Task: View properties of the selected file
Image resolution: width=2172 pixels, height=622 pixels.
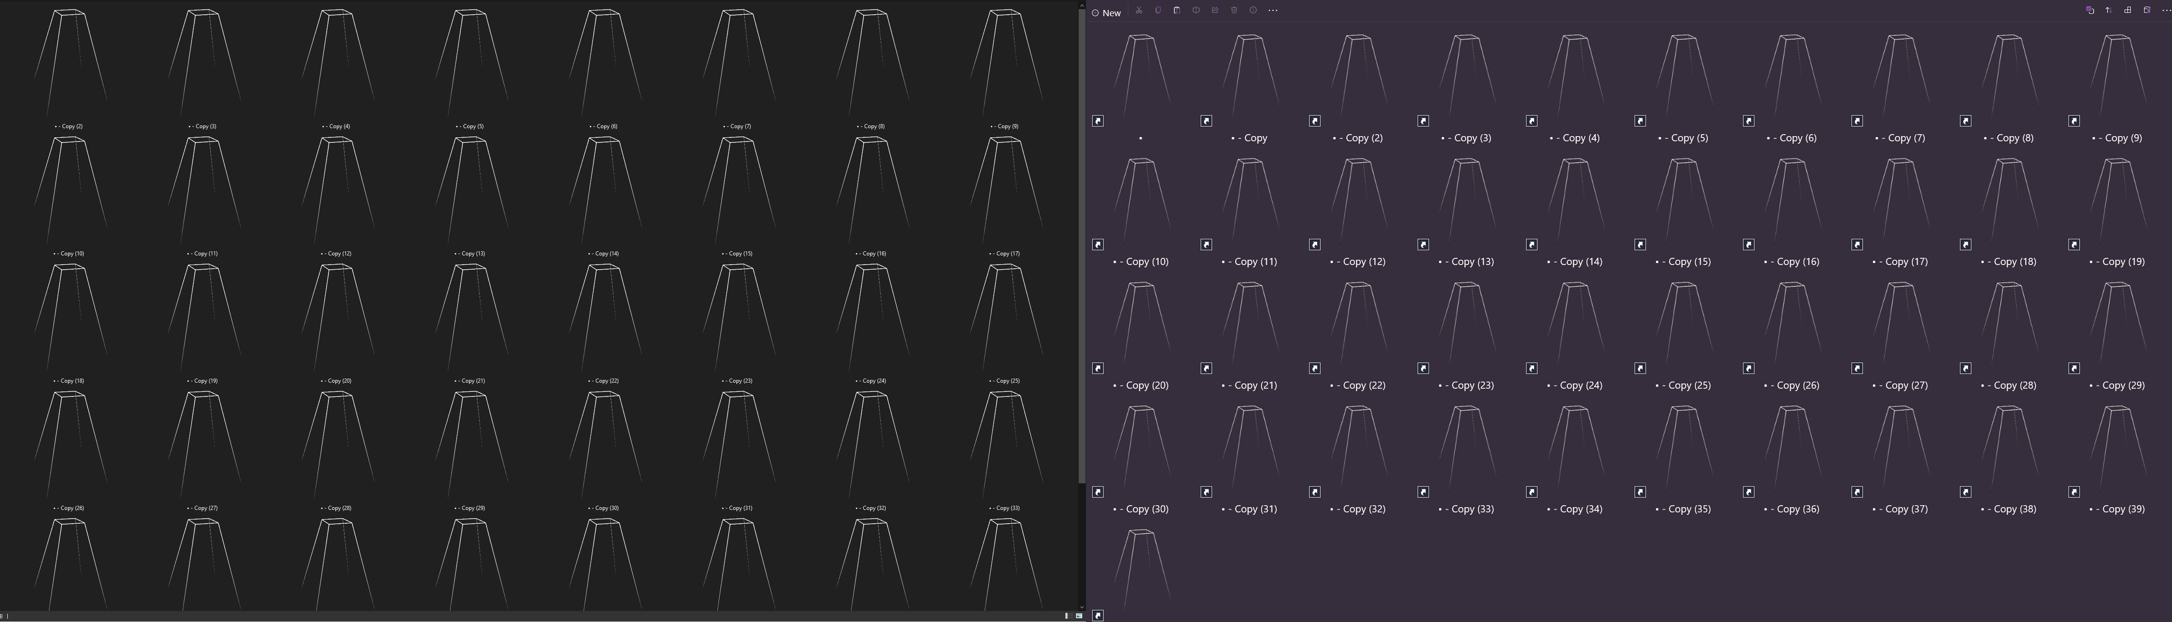Action: point(1253,11)
